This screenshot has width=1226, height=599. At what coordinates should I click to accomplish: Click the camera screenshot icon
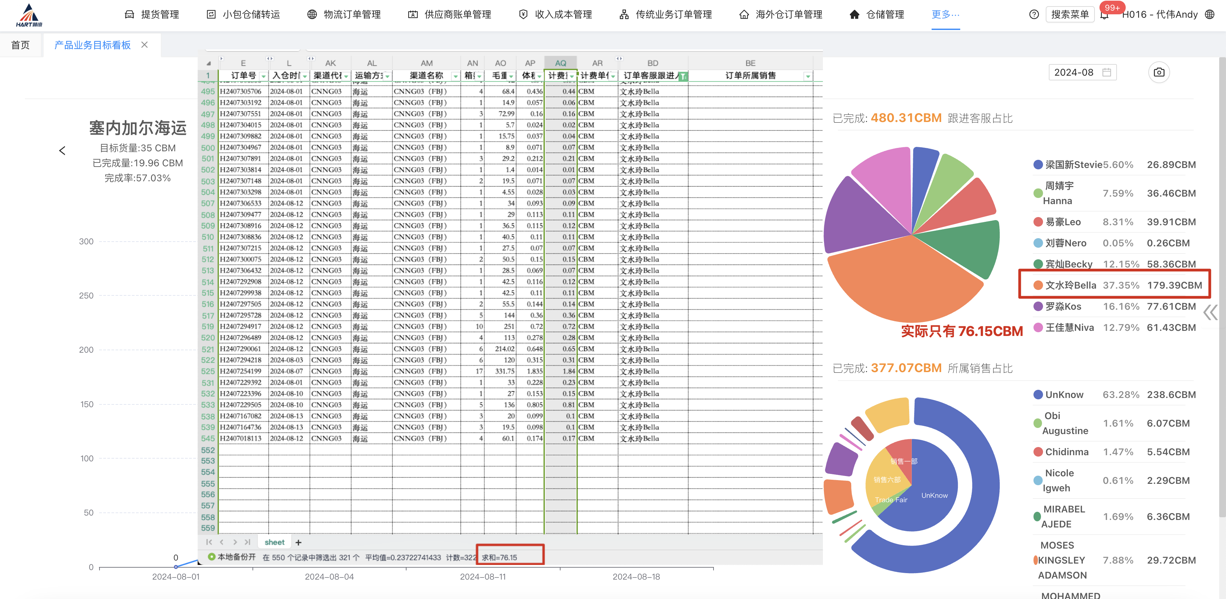pos(1159,72)
